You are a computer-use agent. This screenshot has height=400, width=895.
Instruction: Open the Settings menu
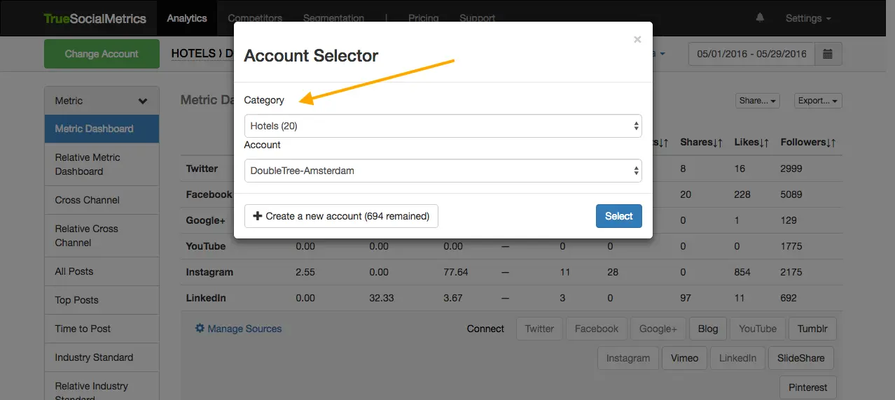click(807, 18)
